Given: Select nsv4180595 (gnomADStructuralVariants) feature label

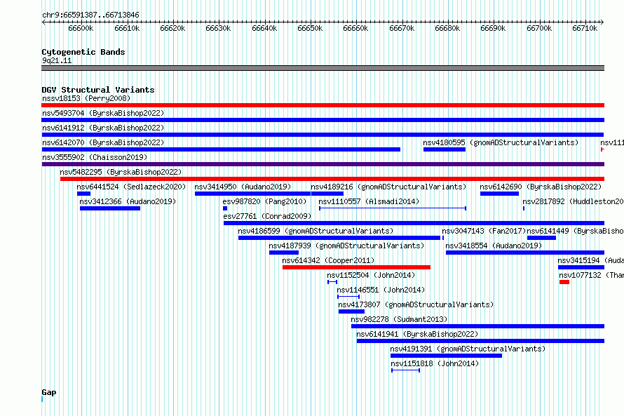Looking at the screenshot, I should click(501, 142).
